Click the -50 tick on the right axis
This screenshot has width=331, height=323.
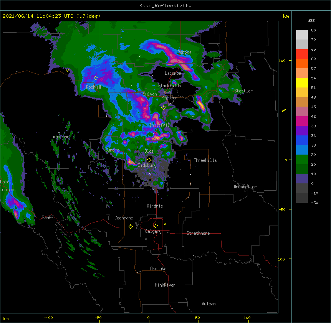pyautogui.click(x=282, y=209)
